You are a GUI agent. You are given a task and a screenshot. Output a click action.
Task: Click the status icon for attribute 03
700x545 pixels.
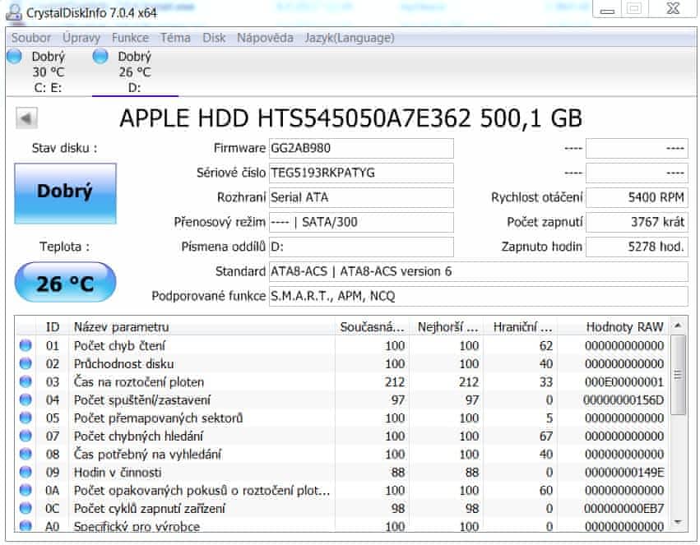point(25,381)
